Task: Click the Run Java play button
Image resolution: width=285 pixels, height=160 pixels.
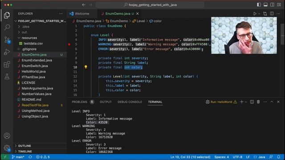Action: 255,14
